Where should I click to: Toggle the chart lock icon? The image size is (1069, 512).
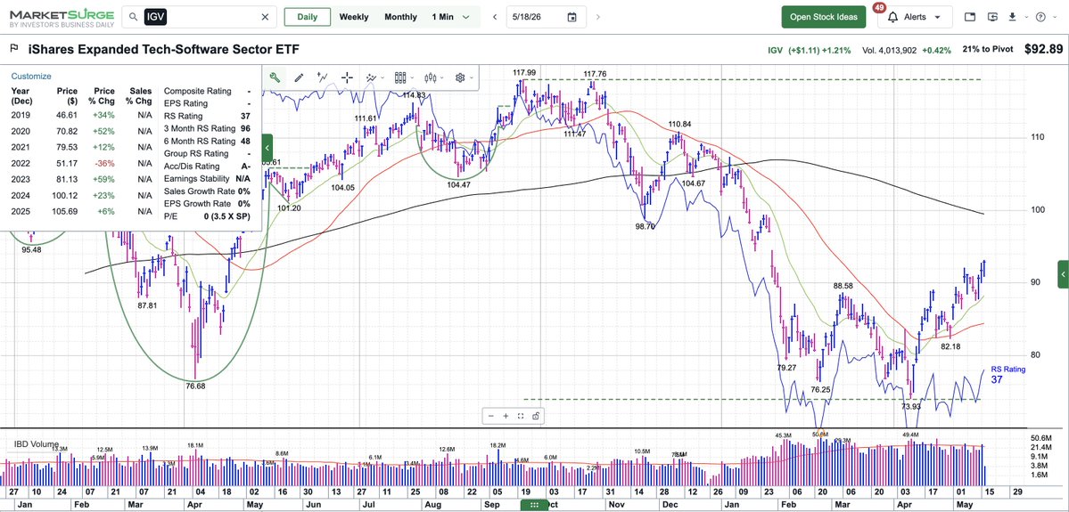tap(536, 416)
